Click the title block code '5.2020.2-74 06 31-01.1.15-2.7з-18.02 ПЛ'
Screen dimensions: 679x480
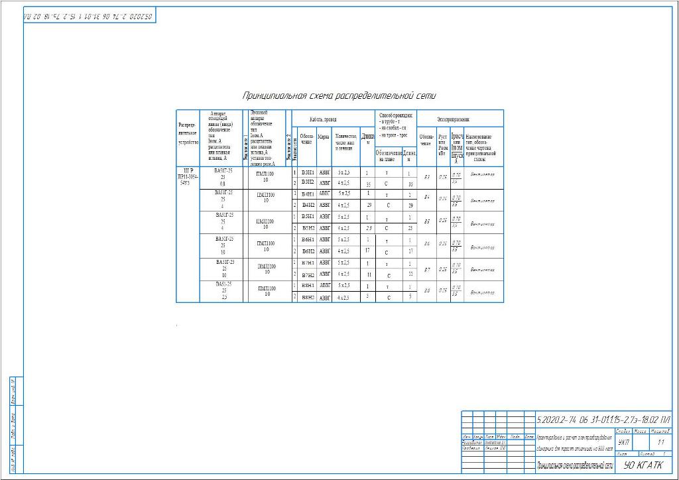pyautogui.click(x=603, y=420)
